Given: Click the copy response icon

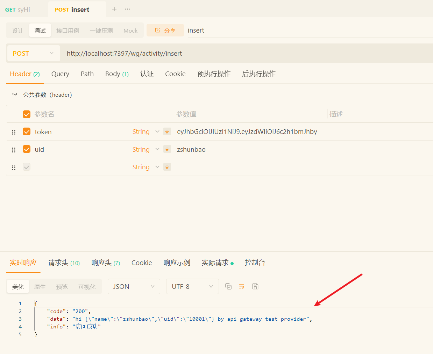Looking at the screenshot, I should coord(228,286).
